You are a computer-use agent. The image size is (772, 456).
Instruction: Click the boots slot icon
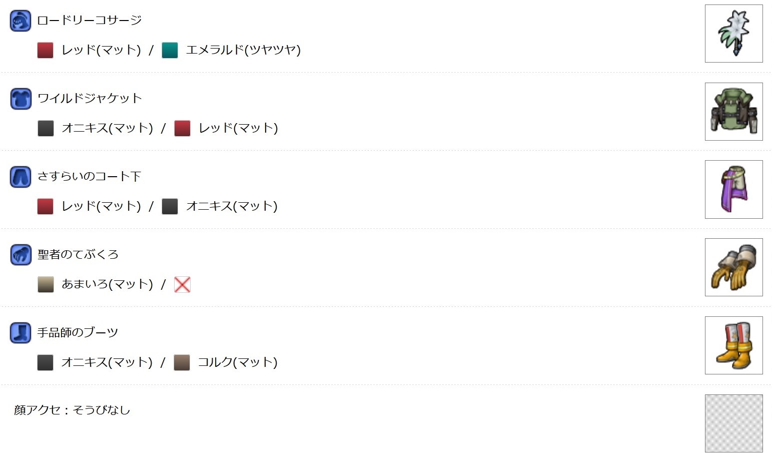[21, 333]
